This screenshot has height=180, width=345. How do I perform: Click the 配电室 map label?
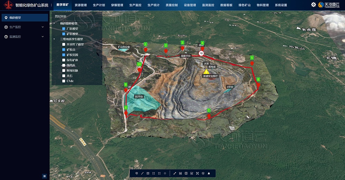click(x=212, y=67)
